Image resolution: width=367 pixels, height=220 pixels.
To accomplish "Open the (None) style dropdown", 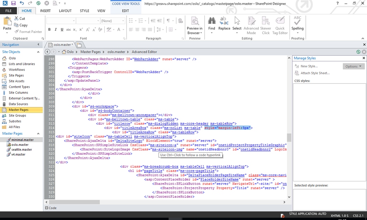I will (x=113, y=21).
